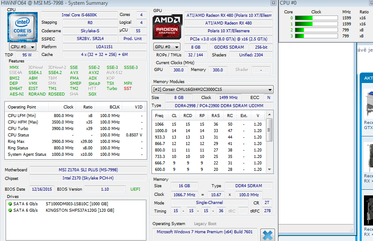Image resolution: width=373 pixels, height=241 pixels.
Task: Click the memory clock 1066.7 MHz field
Action: tap(184, 195)
